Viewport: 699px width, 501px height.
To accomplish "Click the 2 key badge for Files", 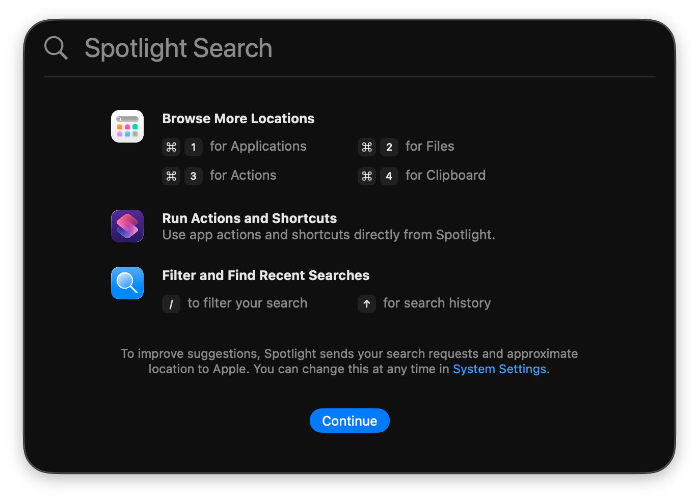I will click(389, 147).
